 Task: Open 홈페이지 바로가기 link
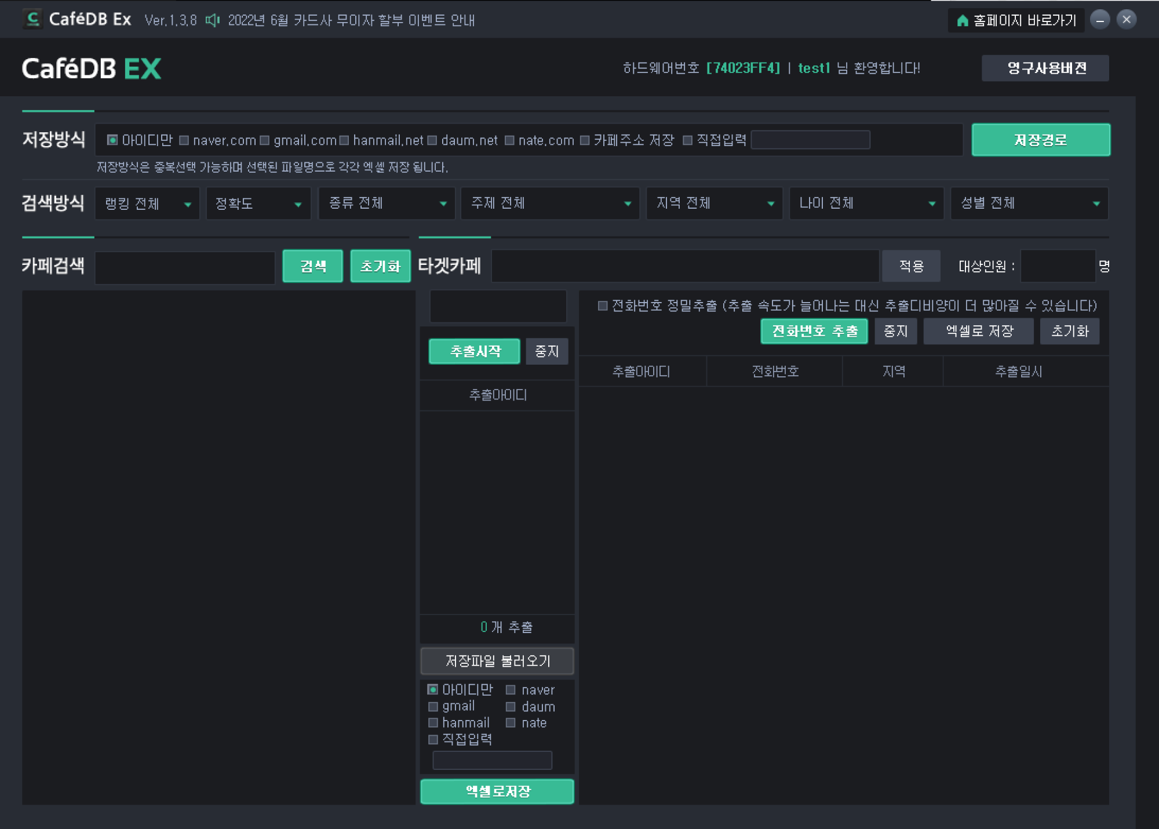1016,21
